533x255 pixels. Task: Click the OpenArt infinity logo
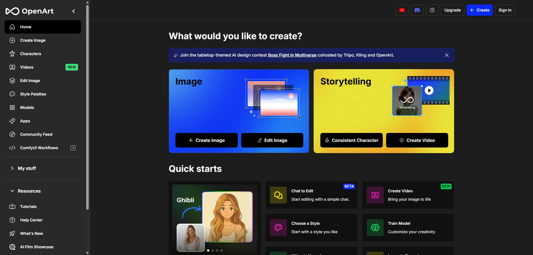click(x=13, y=11)
